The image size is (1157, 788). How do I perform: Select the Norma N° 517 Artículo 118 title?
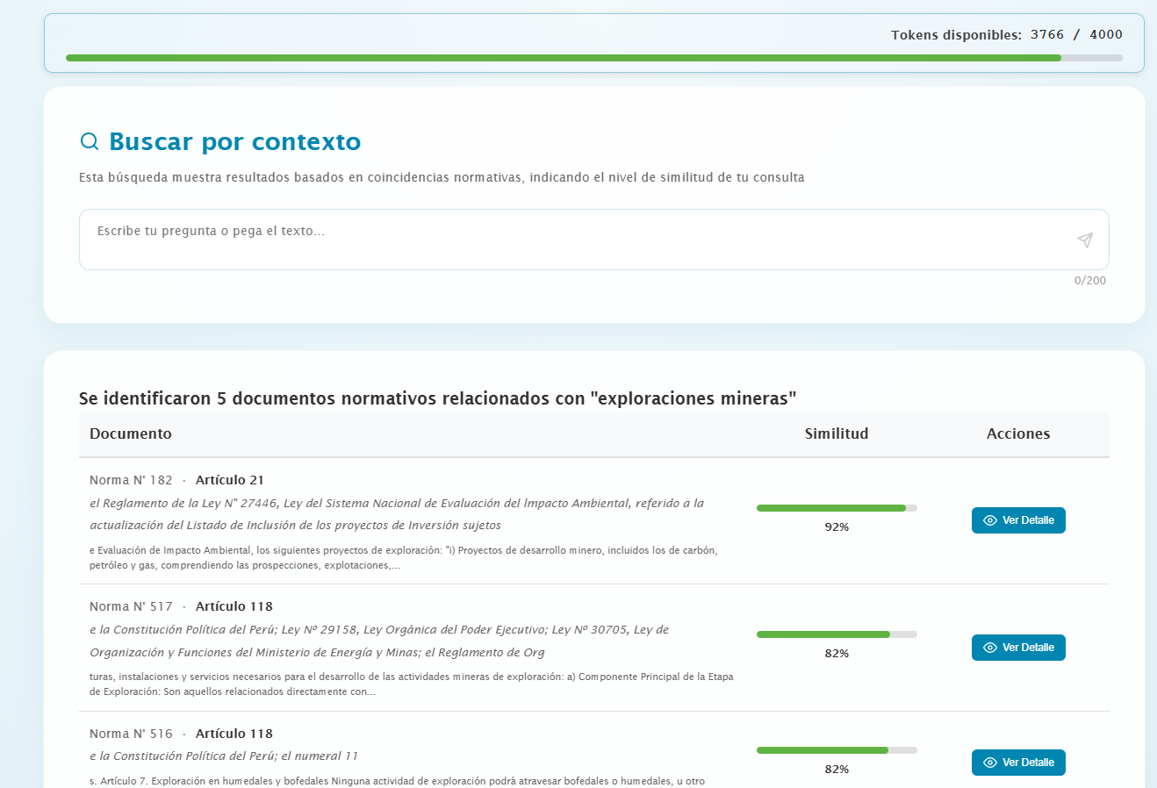(x=181, y=606)
